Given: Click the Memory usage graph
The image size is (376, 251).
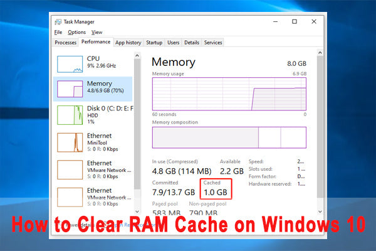Looking at the screenshot, I should click(229, 94).
